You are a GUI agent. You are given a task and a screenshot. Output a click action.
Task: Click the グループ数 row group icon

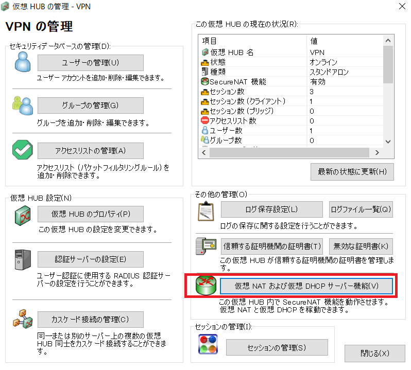[205, 140]
